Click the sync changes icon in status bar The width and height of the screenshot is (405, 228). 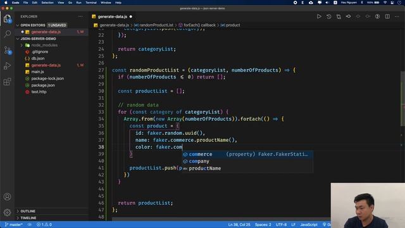tap(30, 225)
